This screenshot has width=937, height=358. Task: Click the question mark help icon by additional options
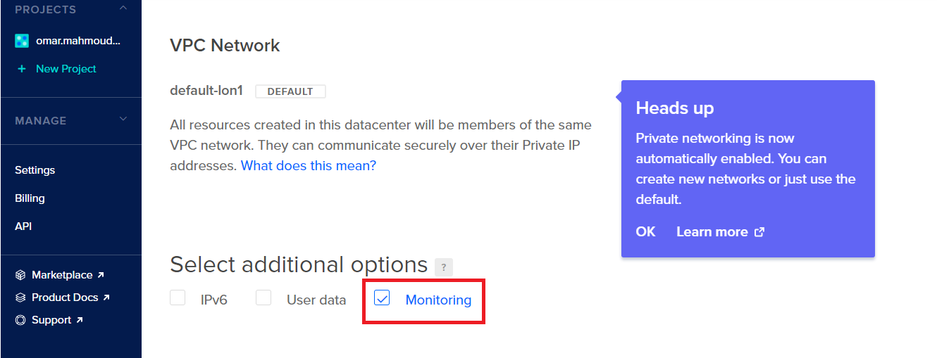[x=444, y=267]
